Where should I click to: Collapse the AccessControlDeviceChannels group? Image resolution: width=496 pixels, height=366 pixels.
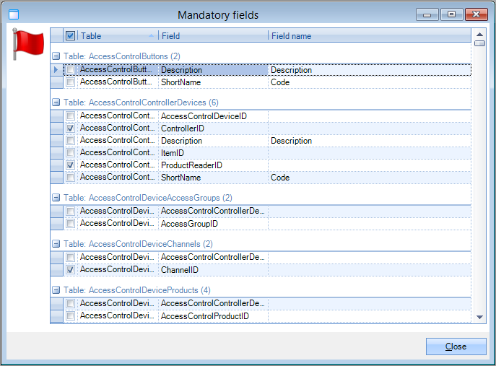pyautogui.click(x=56, y=244)
